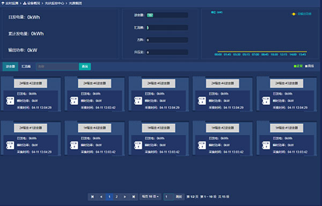This screenshot has height=206, width=322.
Task: Click the 07:00 label on chart axis
Action: (x=255, y=54)
